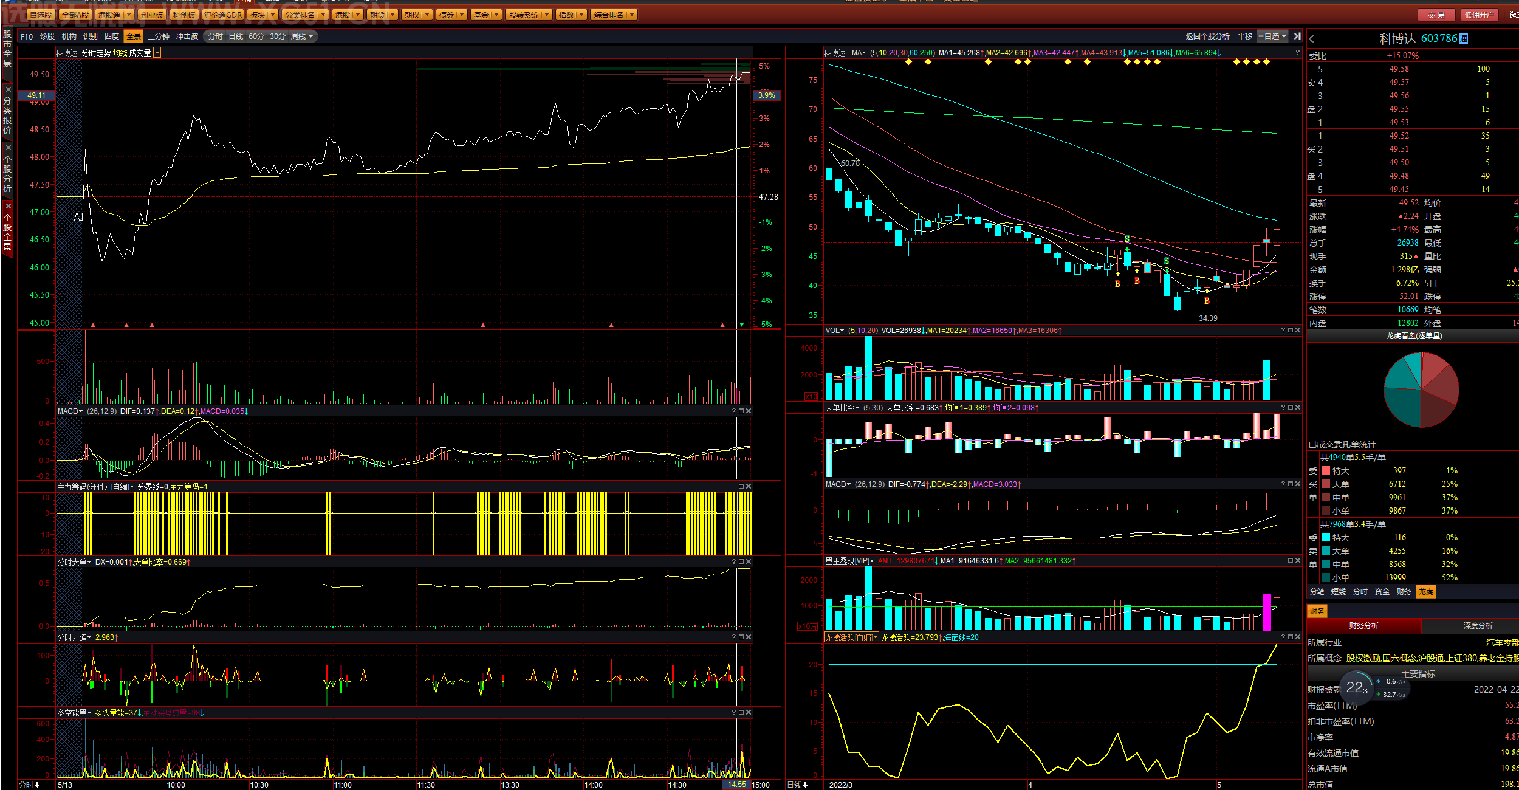Screen dimensions: 1519x790
Task: Open the 深度分析 tab
Action: 1478,626
